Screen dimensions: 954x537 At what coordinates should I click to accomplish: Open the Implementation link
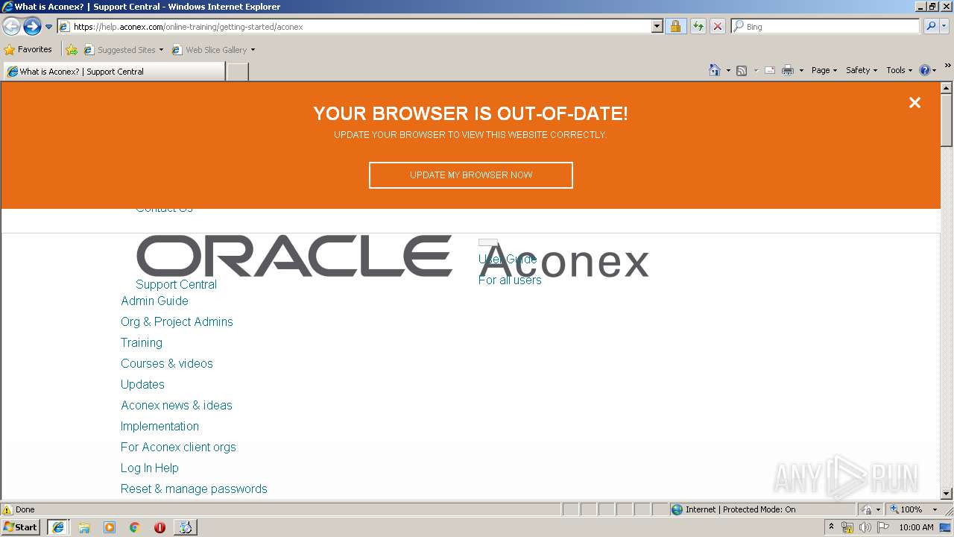[159, 426]
